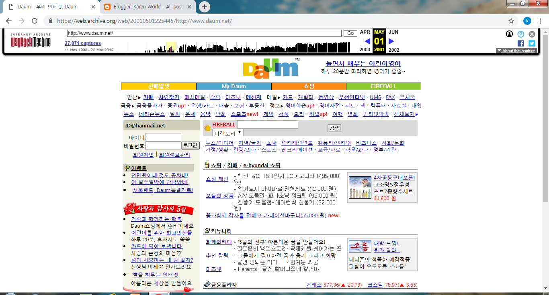Click the 비밀번호 password field

pyautogui.click(x=163, y=146)
